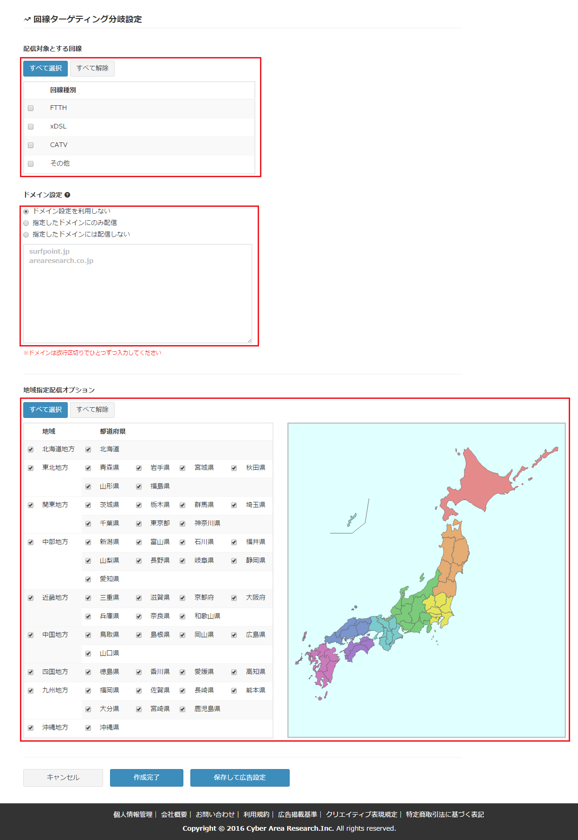578x840 pixels.
Task: Uncheck the 青森県 prefecture checkbox
Action: tap(88, 468)
